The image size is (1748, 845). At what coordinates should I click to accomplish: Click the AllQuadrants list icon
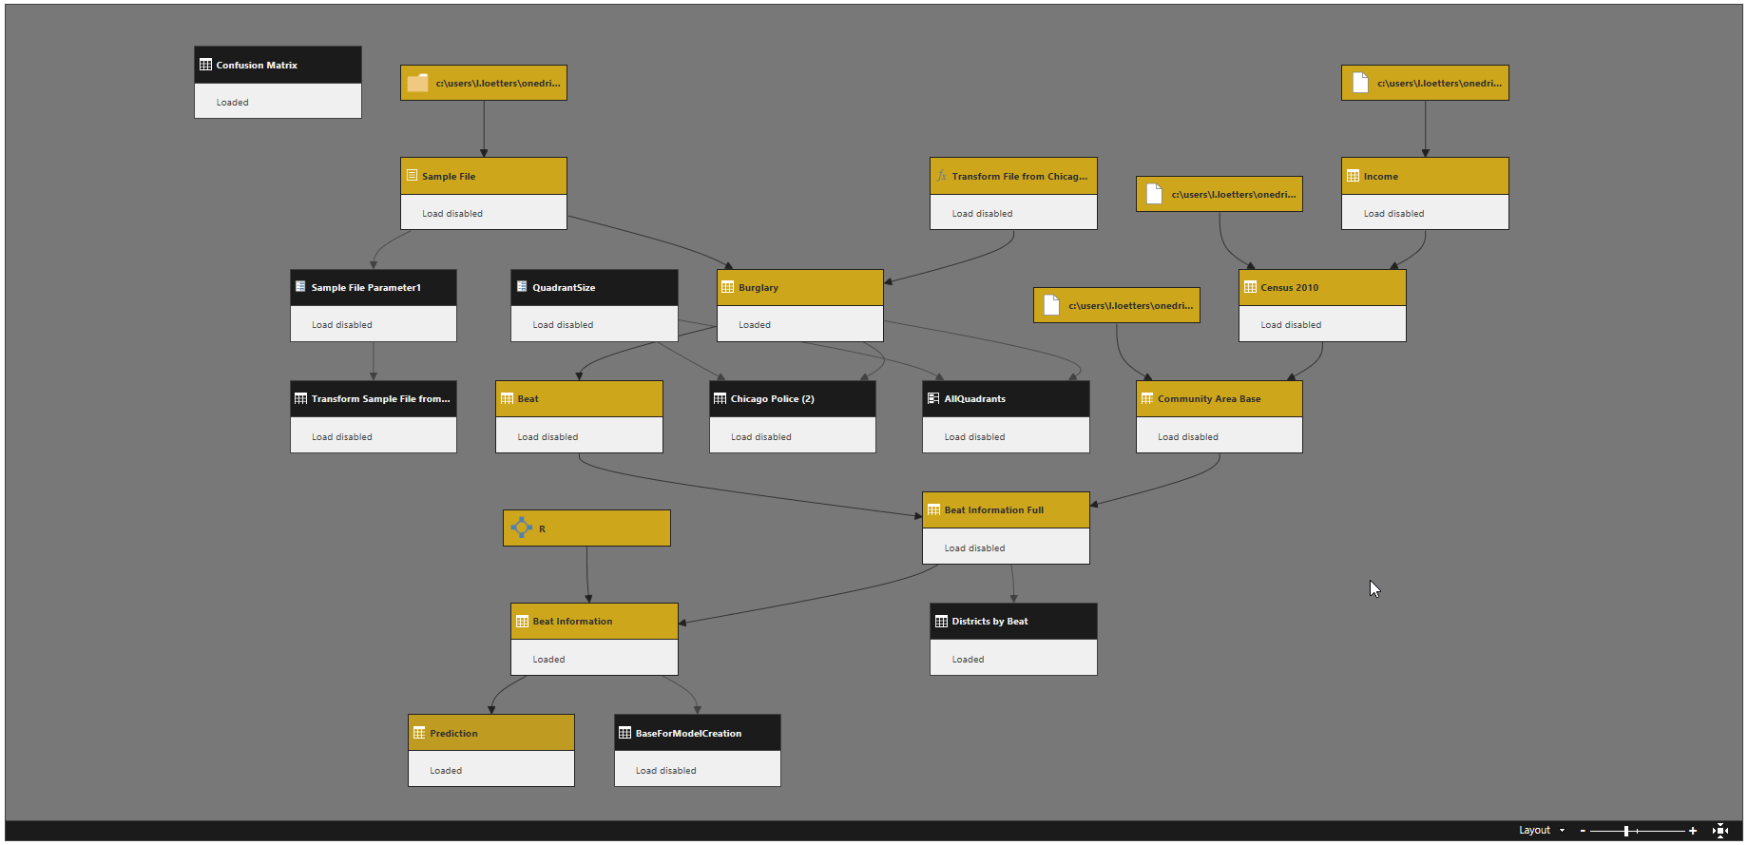(933, 398)
